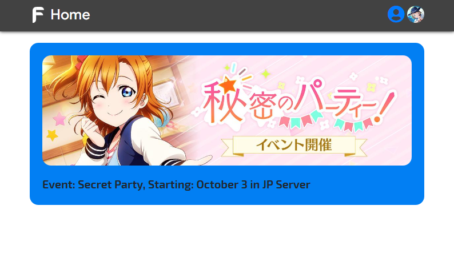
Task: Click the character's outstretched hand
Action: click(200, 161)
